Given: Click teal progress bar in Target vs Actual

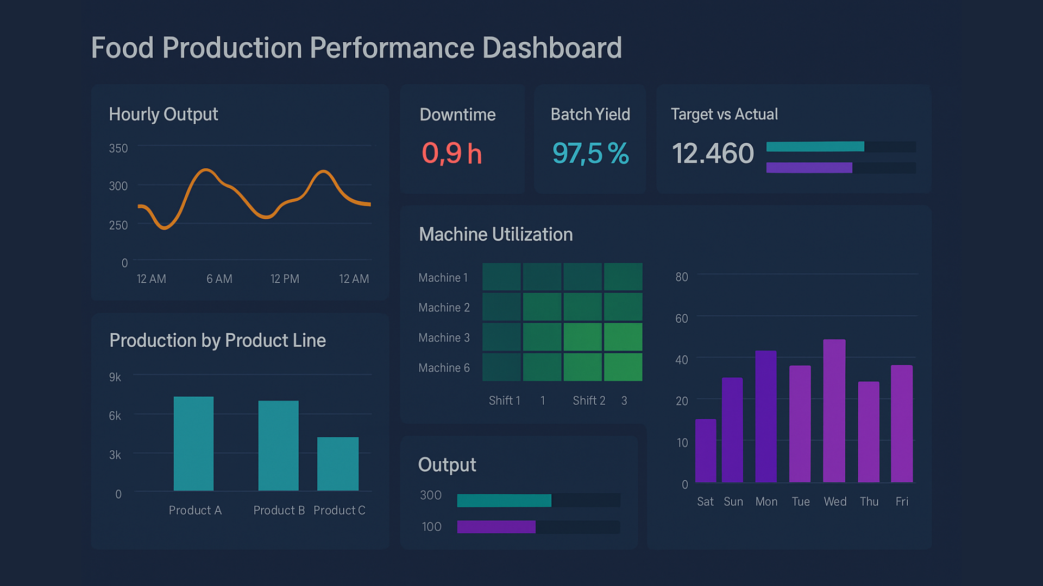Looking at the screenshot, I should point(815,146).
